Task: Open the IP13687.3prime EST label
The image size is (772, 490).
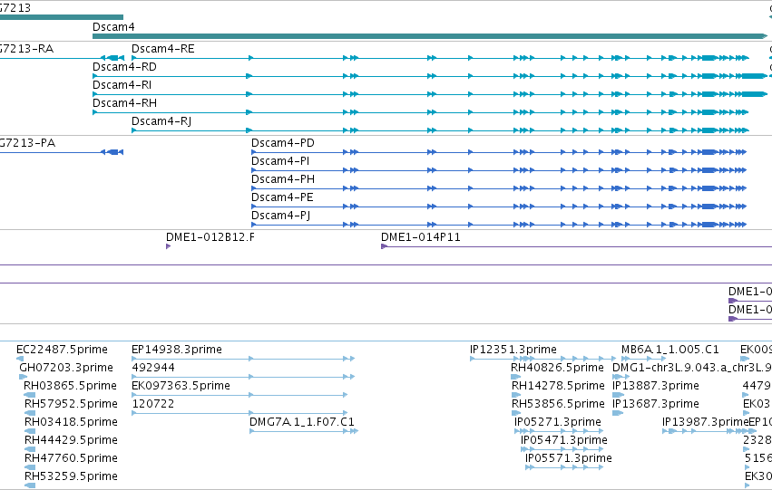Action: [x=656, y=404]
